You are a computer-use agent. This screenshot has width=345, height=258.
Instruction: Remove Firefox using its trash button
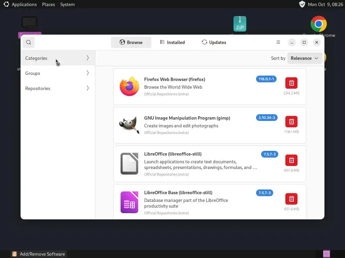tap(291, 83)
